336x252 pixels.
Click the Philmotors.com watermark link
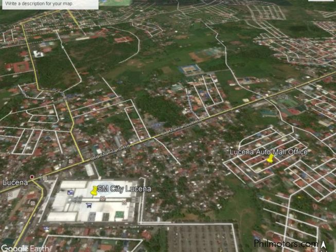coord(286,244)
